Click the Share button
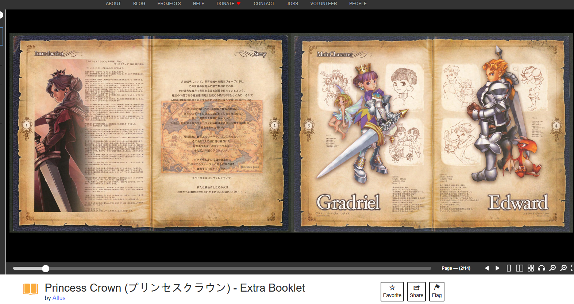The height and width of the screenshot is (304, 574). click(416, 292)
